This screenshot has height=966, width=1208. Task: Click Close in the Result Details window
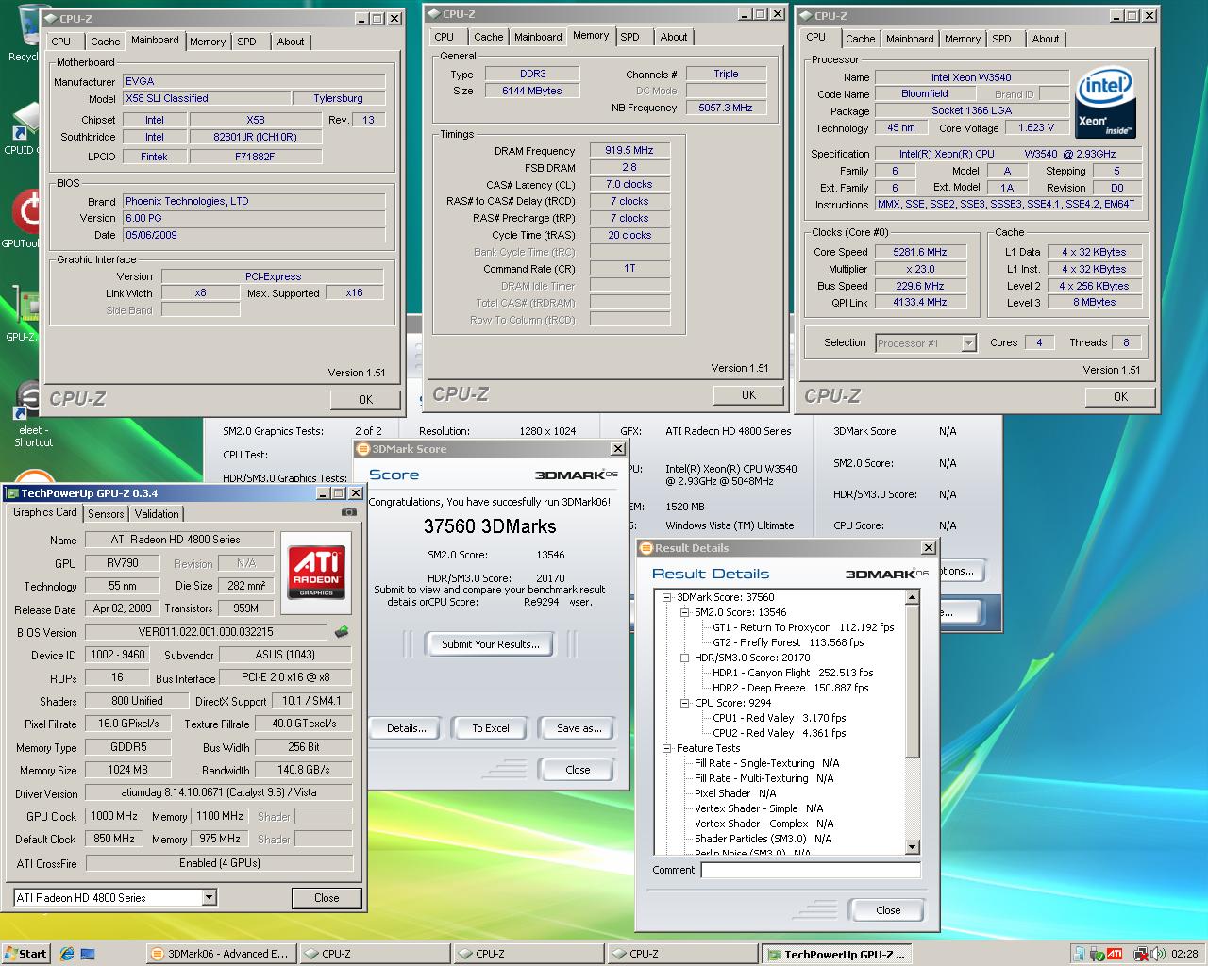pyautogui.click(x=888, y=910)
